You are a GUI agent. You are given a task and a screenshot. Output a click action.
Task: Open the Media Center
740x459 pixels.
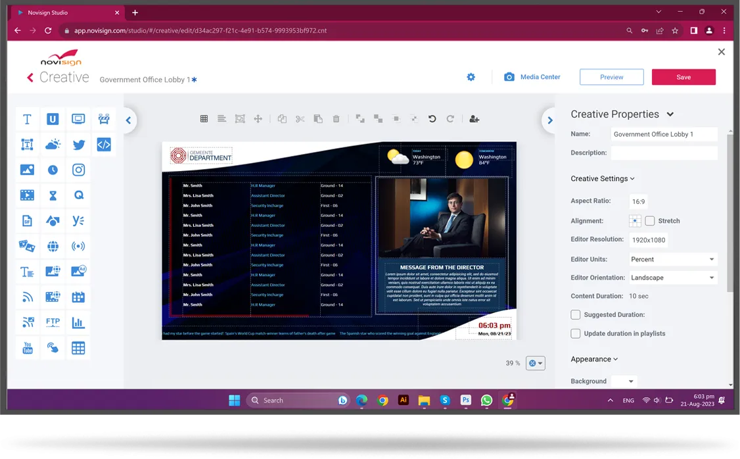531,76
